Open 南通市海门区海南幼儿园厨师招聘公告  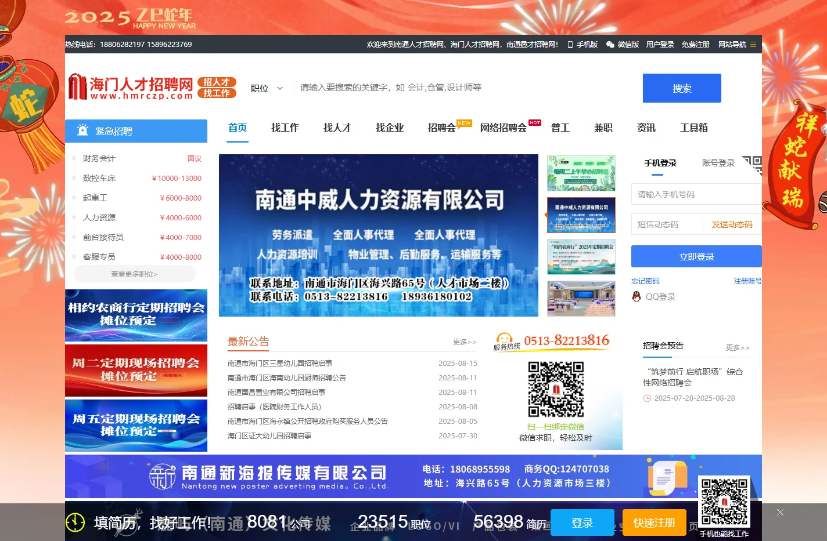tap(287, 377)
